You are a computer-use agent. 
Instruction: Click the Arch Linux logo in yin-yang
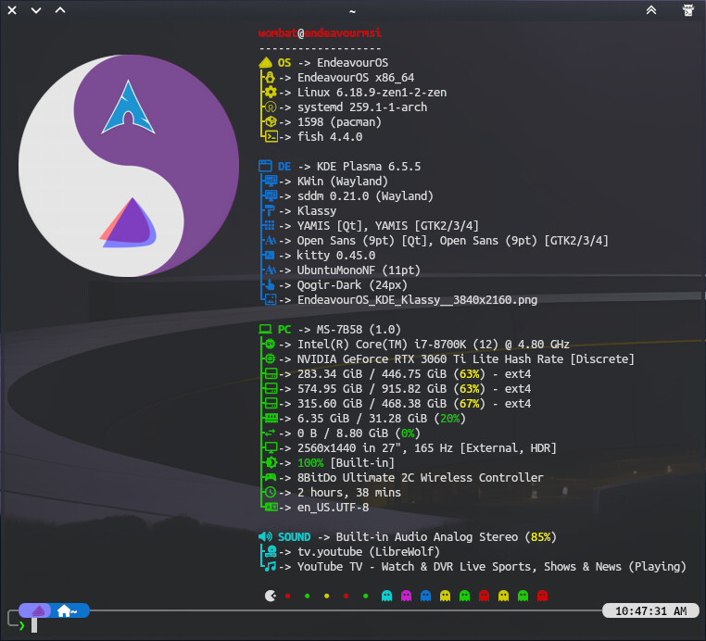[128, 107]
